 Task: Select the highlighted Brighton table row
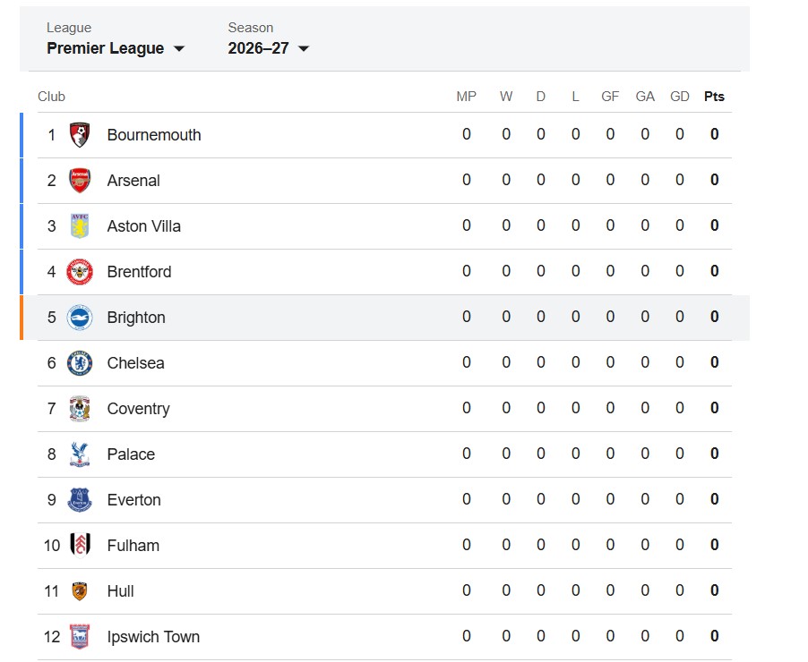click(384, 318)
